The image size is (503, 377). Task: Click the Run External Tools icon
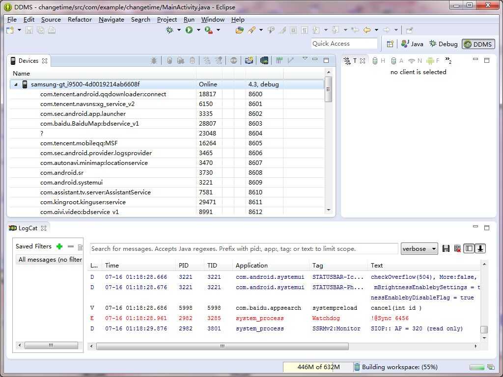(x=209, y=30)
